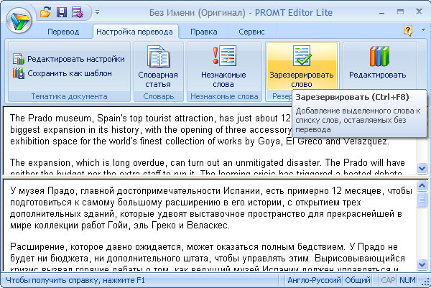Click the Незнакомые слова icon
431x288 pixels.
point(224,56)
